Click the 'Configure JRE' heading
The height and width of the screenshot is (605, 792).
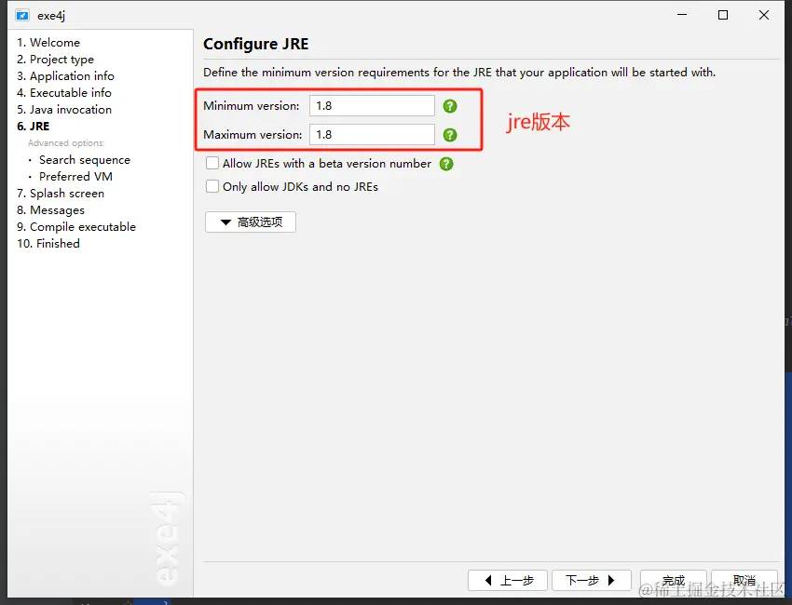tap(255, 44)
